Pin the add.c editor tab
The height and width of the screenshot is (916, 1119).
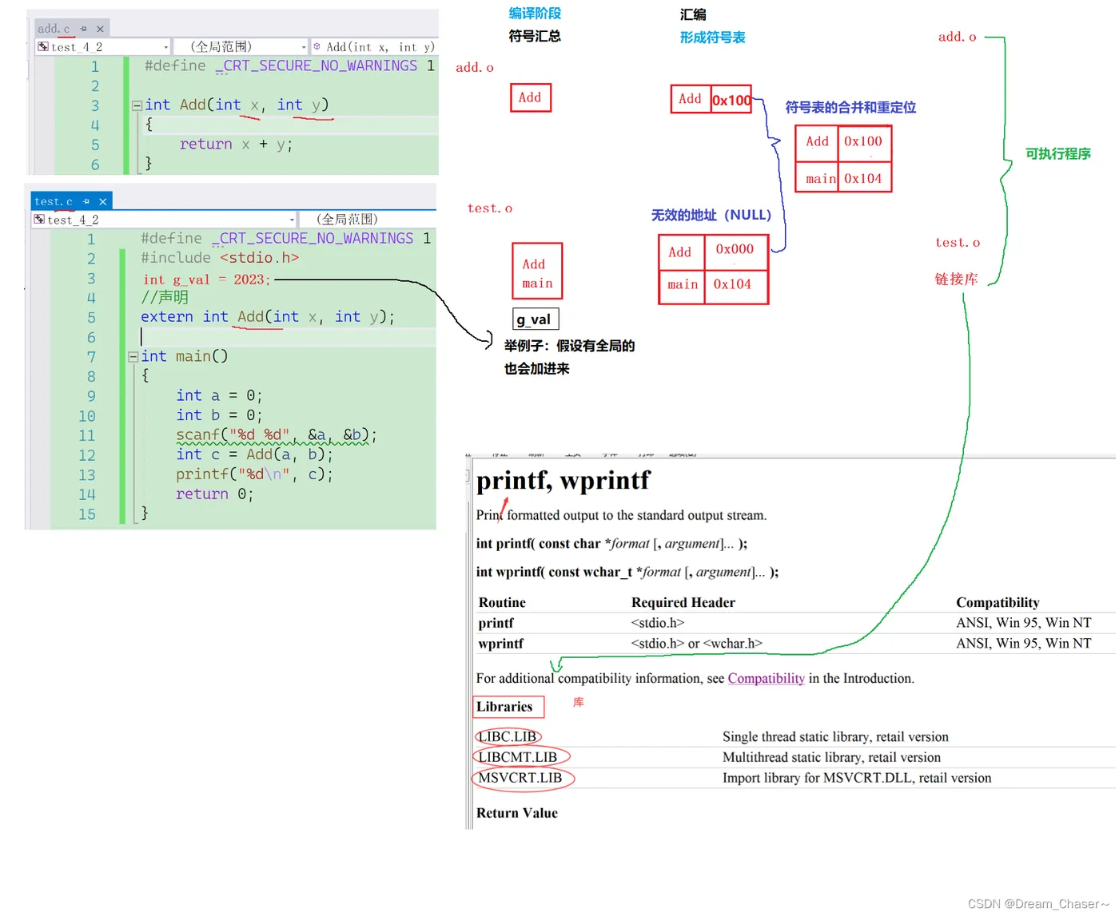click(83, 29)
